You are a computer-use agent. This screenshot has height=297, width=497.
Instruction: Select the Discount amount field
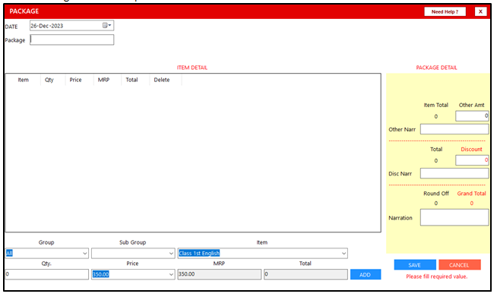[x=472, y=160]
